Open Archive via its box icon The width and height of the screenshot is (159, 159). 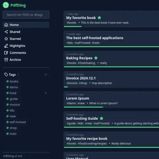(x=6, y=60)
